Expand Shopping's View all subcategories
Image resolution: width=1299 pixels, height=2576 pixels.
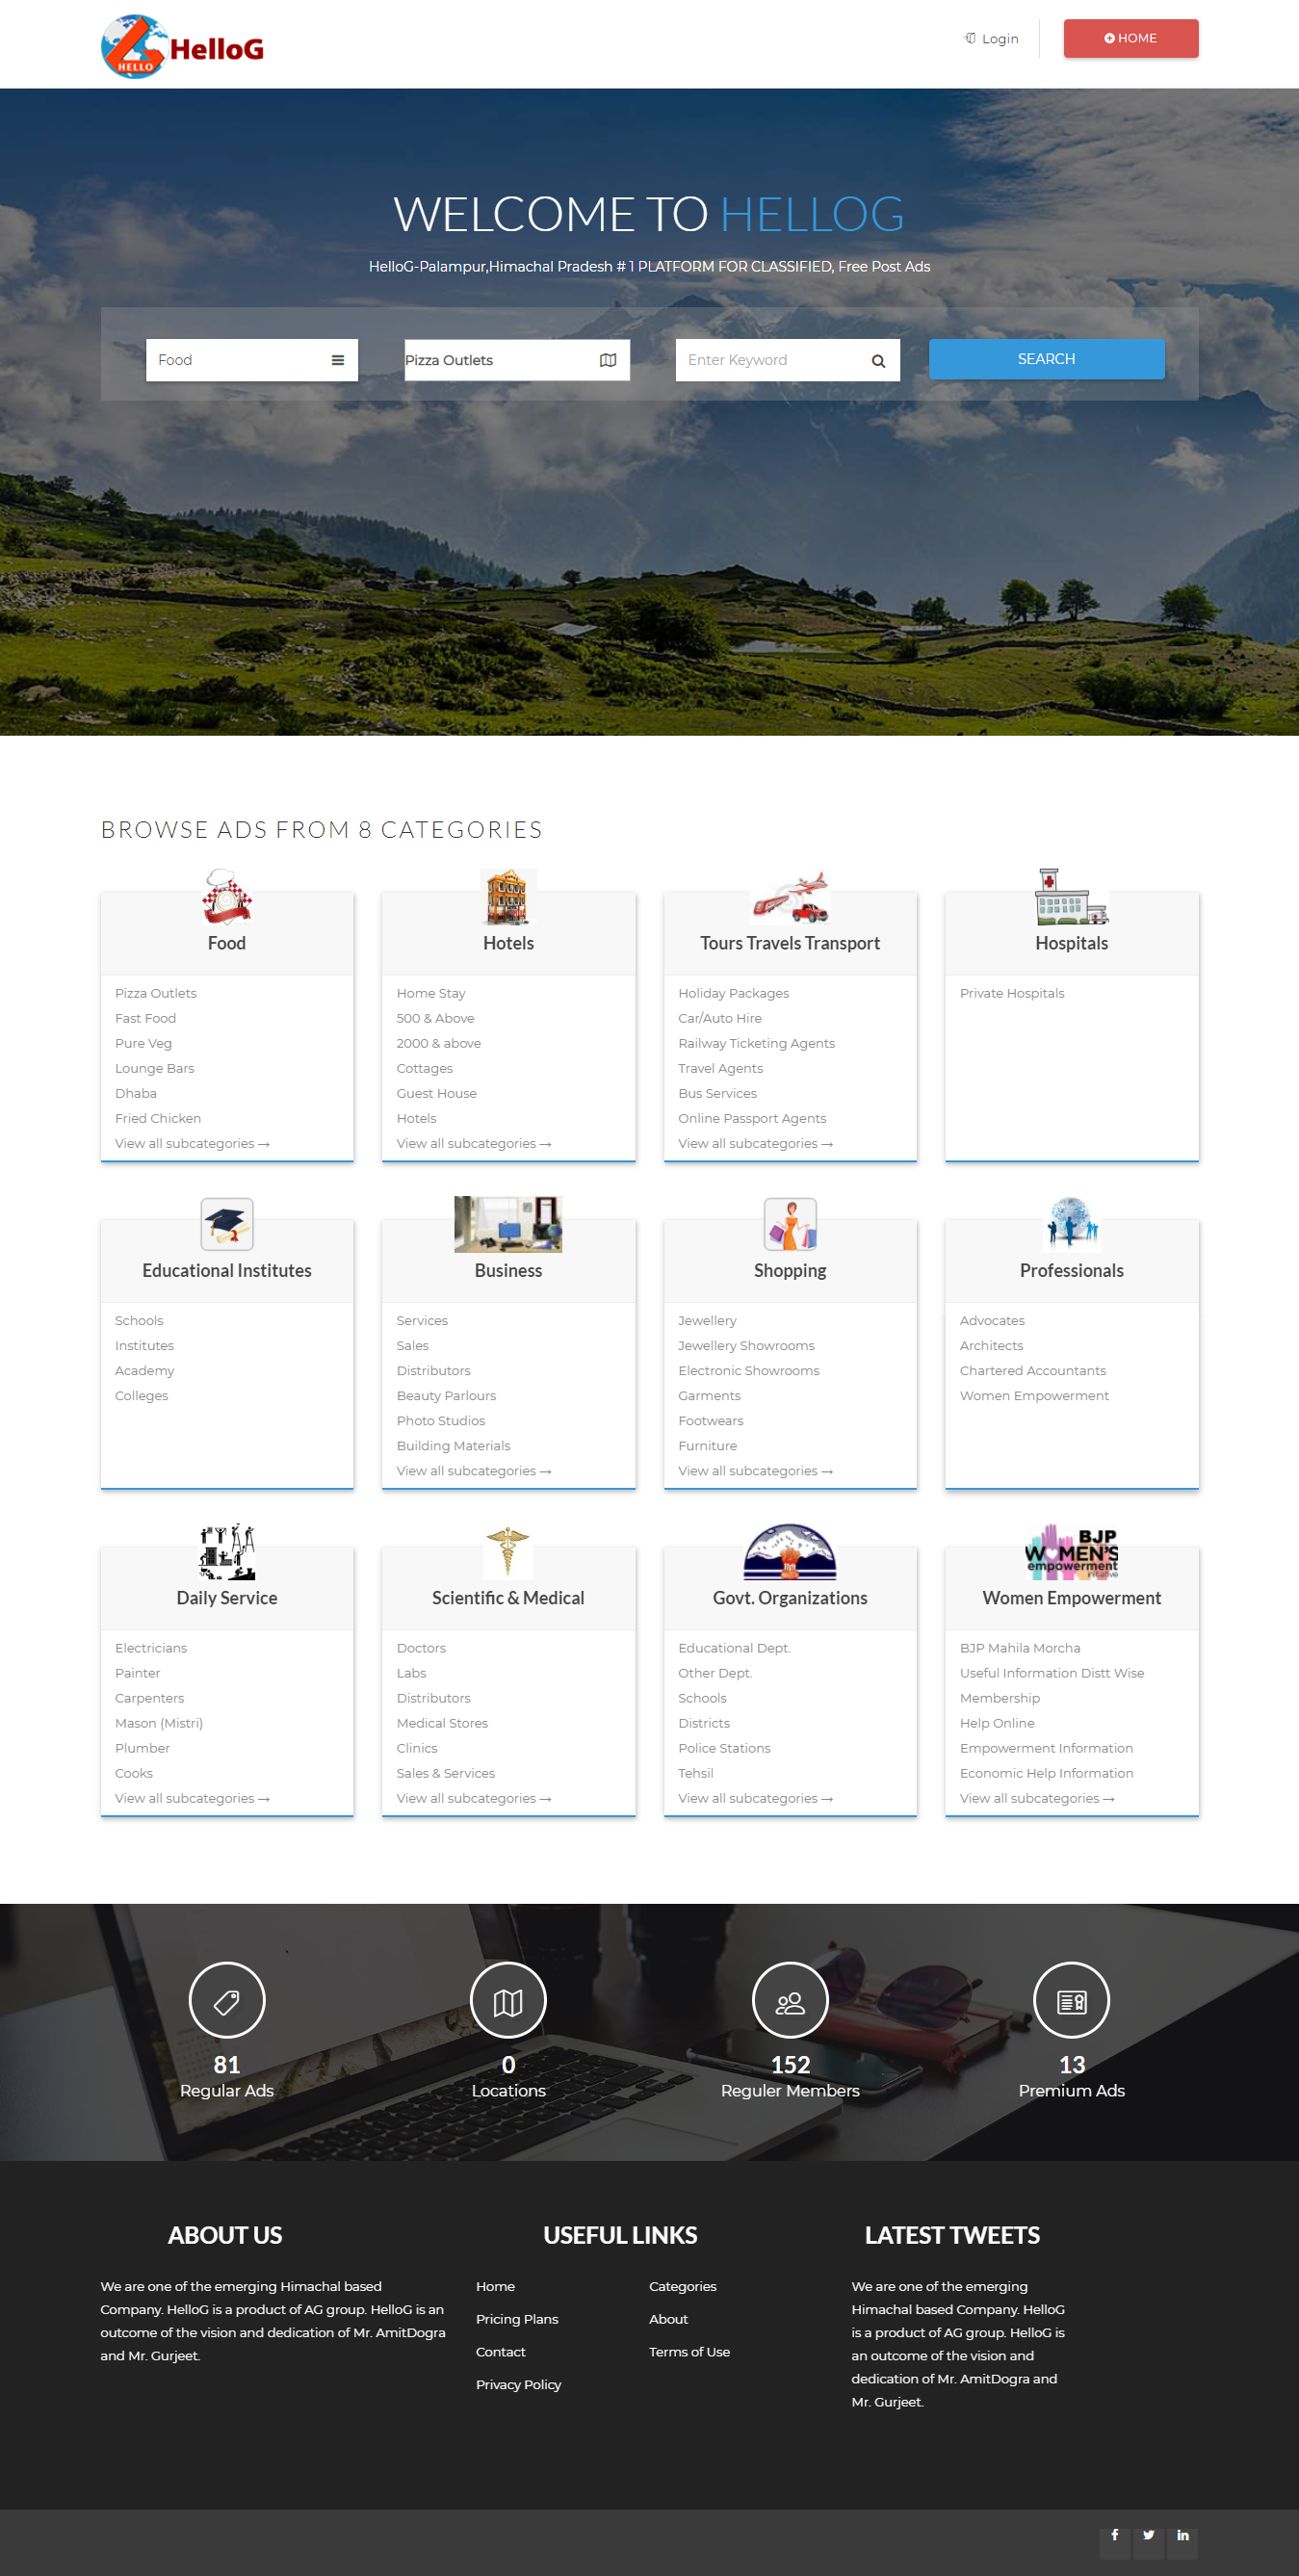pyautogui.click(x=756, y=1471)
